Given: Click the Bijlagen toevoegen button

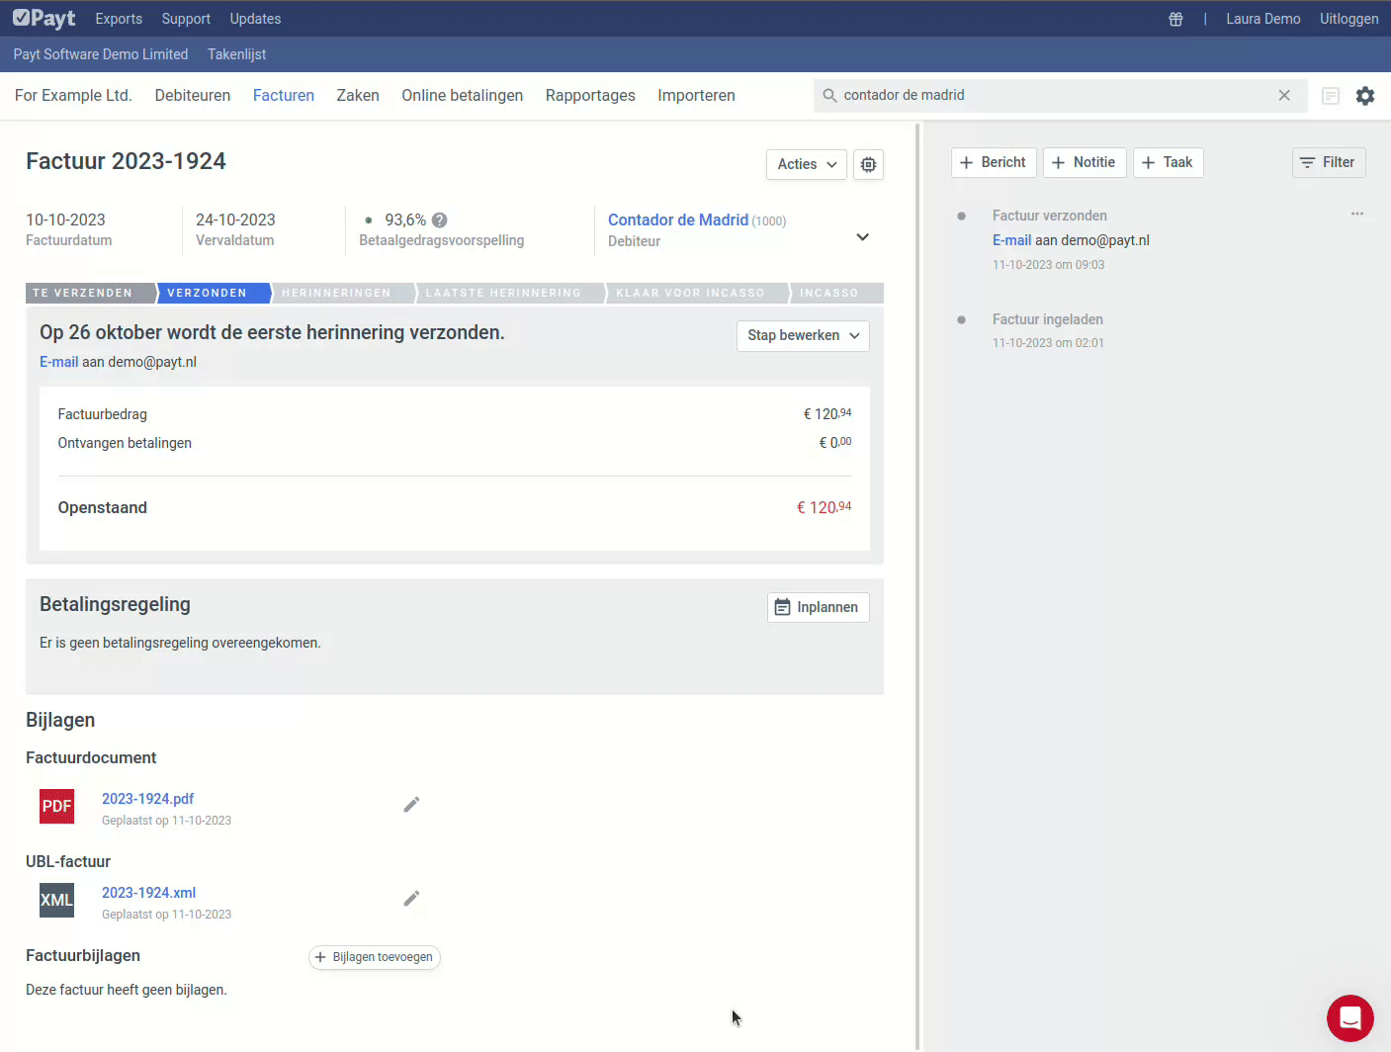Looking at the screenshot, I should click(374, 957).
